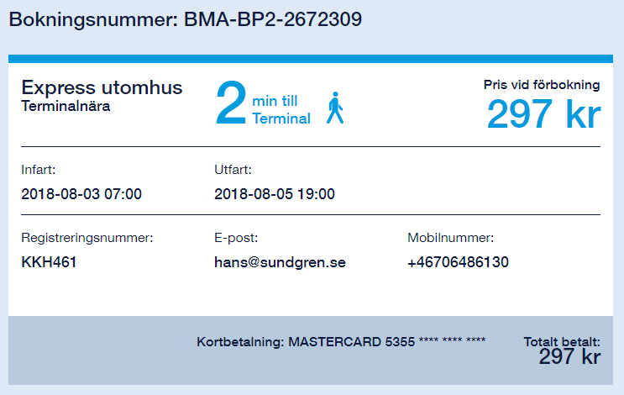Click the Terminalnära subtitle
The image size is (624, 395).
[66, 107]
